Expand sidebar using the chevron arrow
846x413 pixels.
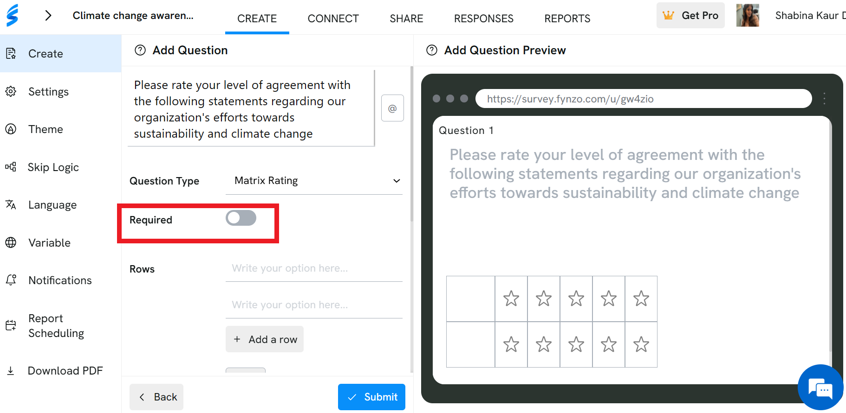click(48, 15)
